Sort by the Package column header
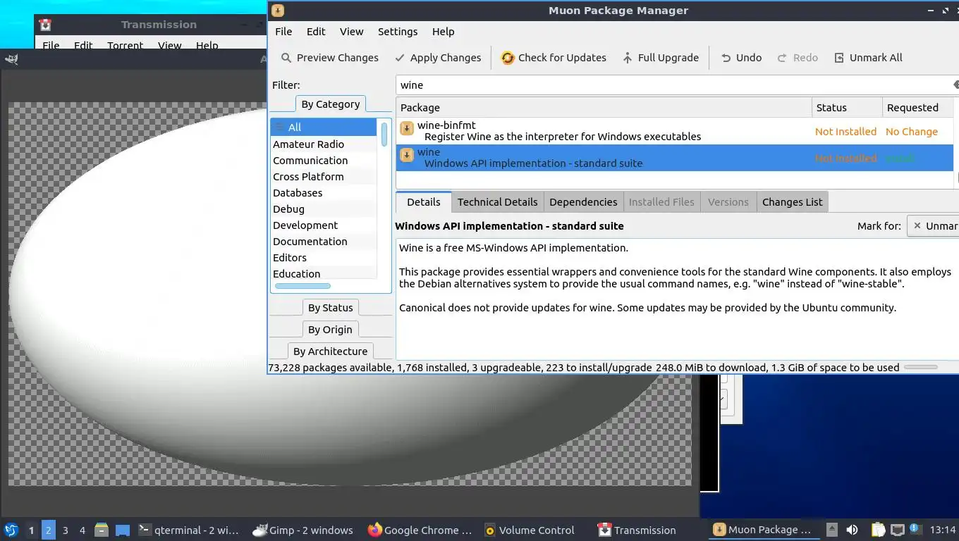This screenshot has width=959, height=541. coord(604,108)
